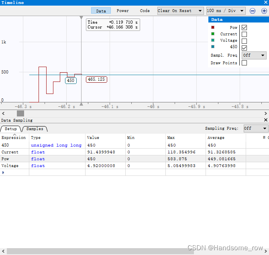Click bottom scrollbar left arrow
The width and height of the screenshot is (269, 255).
pos(3,251)
